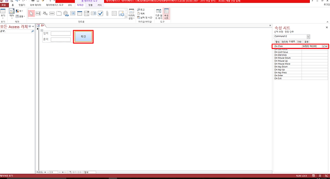The image size is (330, 179).
Task: Click the 출력 text box on the form
Action: click(x=61, y=39)
